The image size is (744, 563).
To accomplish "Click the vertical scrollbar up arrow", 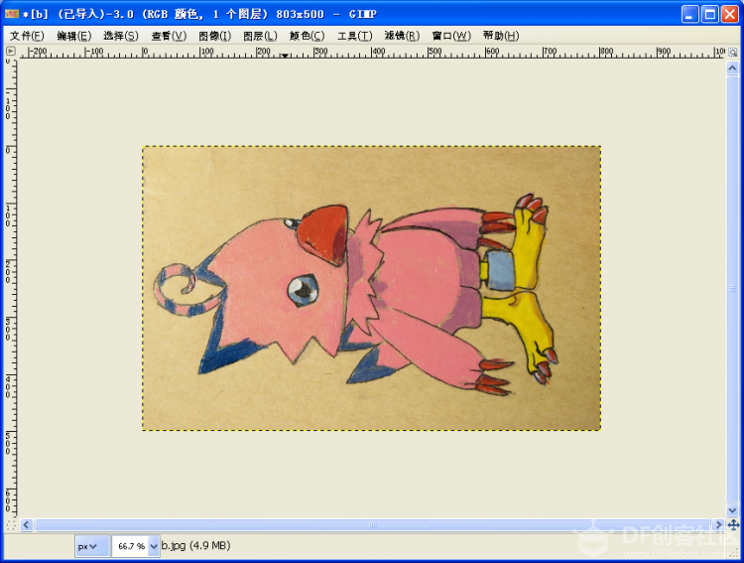I will point(732,69).
